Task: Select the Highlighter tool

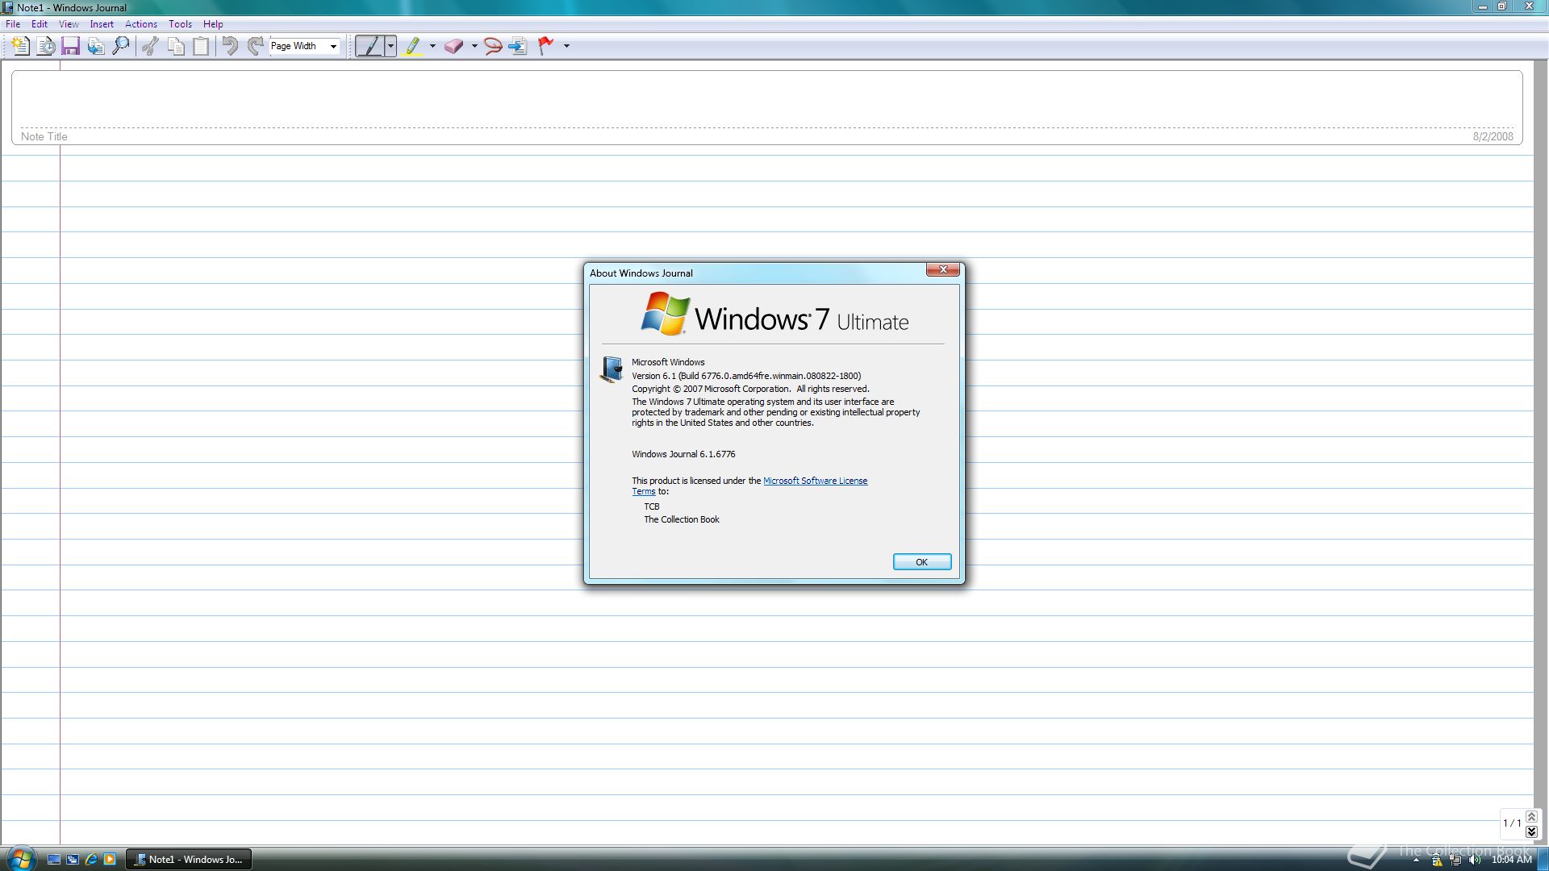Action: (413, 46)
